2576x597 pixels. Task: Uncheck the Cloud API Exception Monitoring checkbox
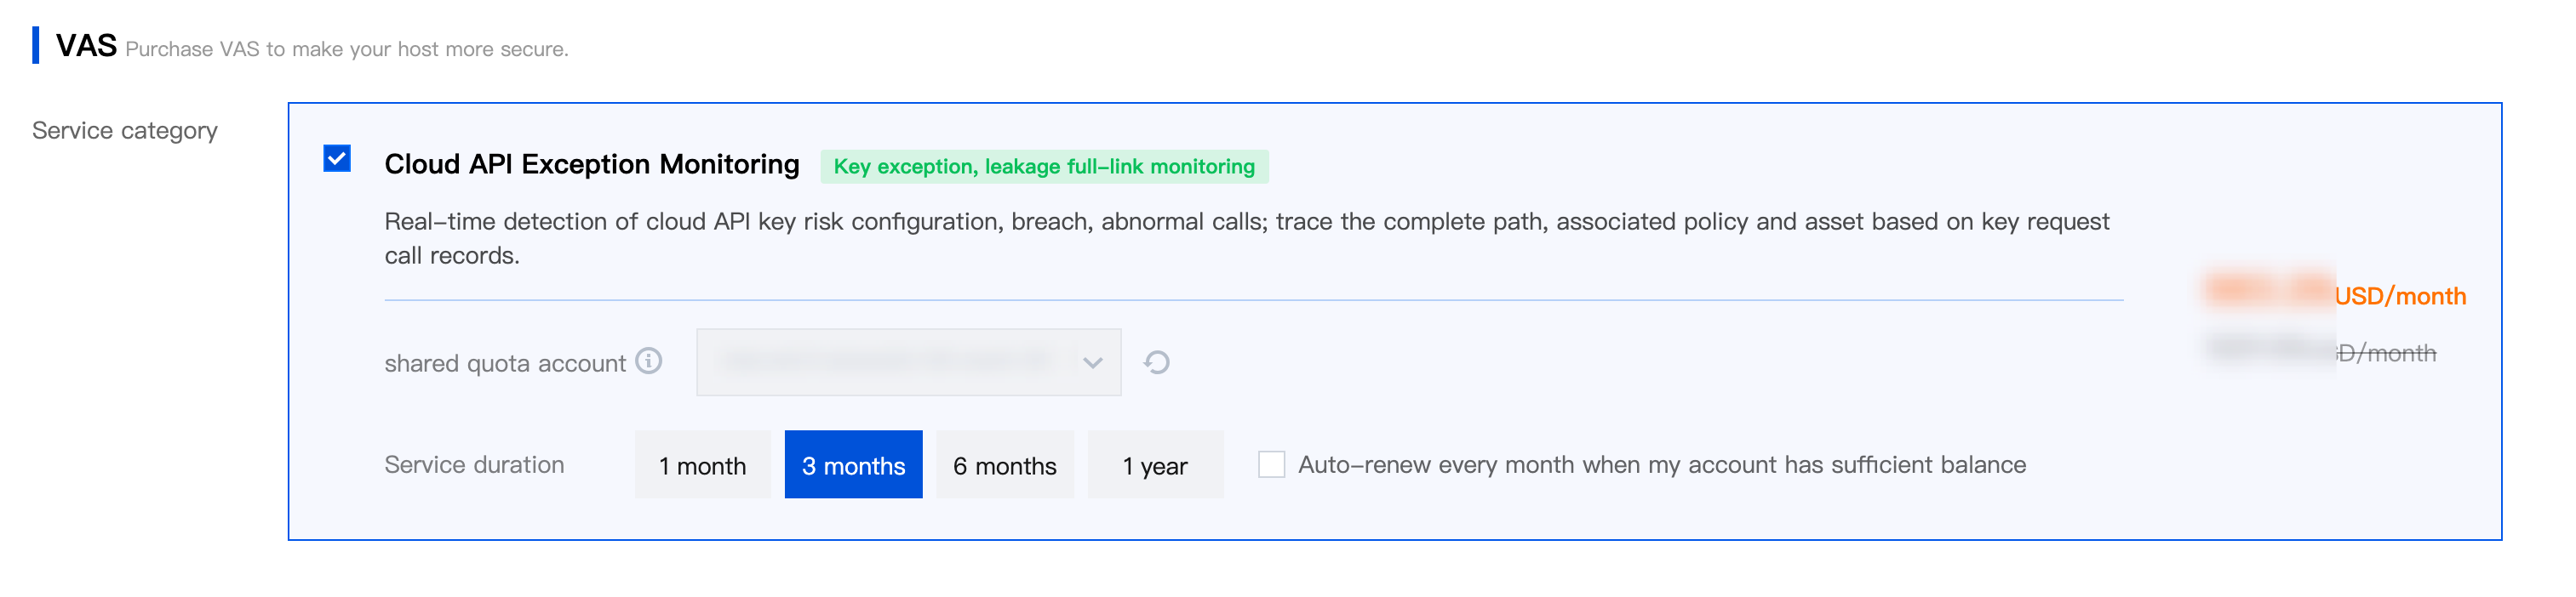pos(337,159)
